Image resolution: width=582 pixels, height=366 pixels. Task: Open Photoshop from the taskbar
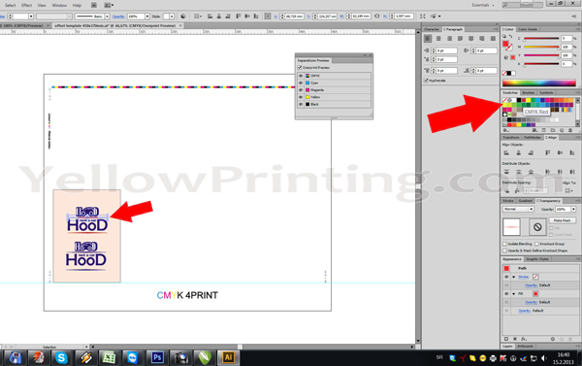click(157, 357)
